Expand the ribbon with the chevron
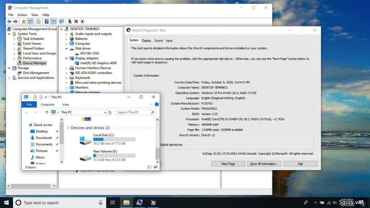This screenshot has width=370, height=208. (x=151, y=104)
